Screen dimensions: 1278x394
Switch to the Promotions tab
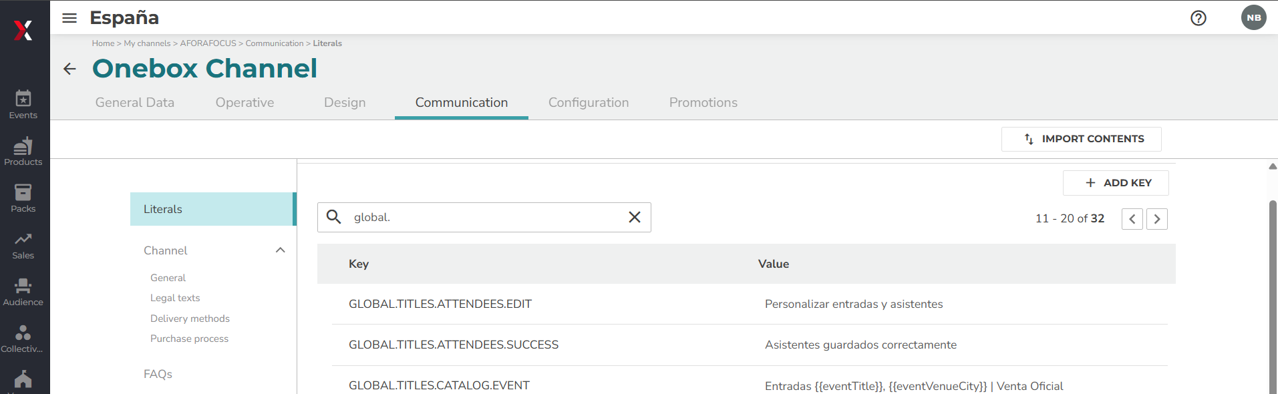click(x=703, y=102)
